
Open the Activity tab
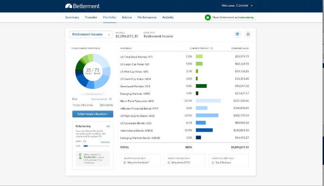point(168,17)
